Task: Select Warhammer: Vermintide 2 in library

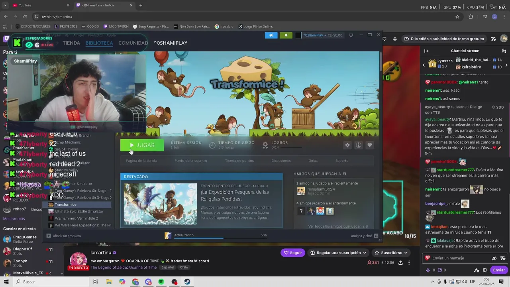Action: coord(76,218)
